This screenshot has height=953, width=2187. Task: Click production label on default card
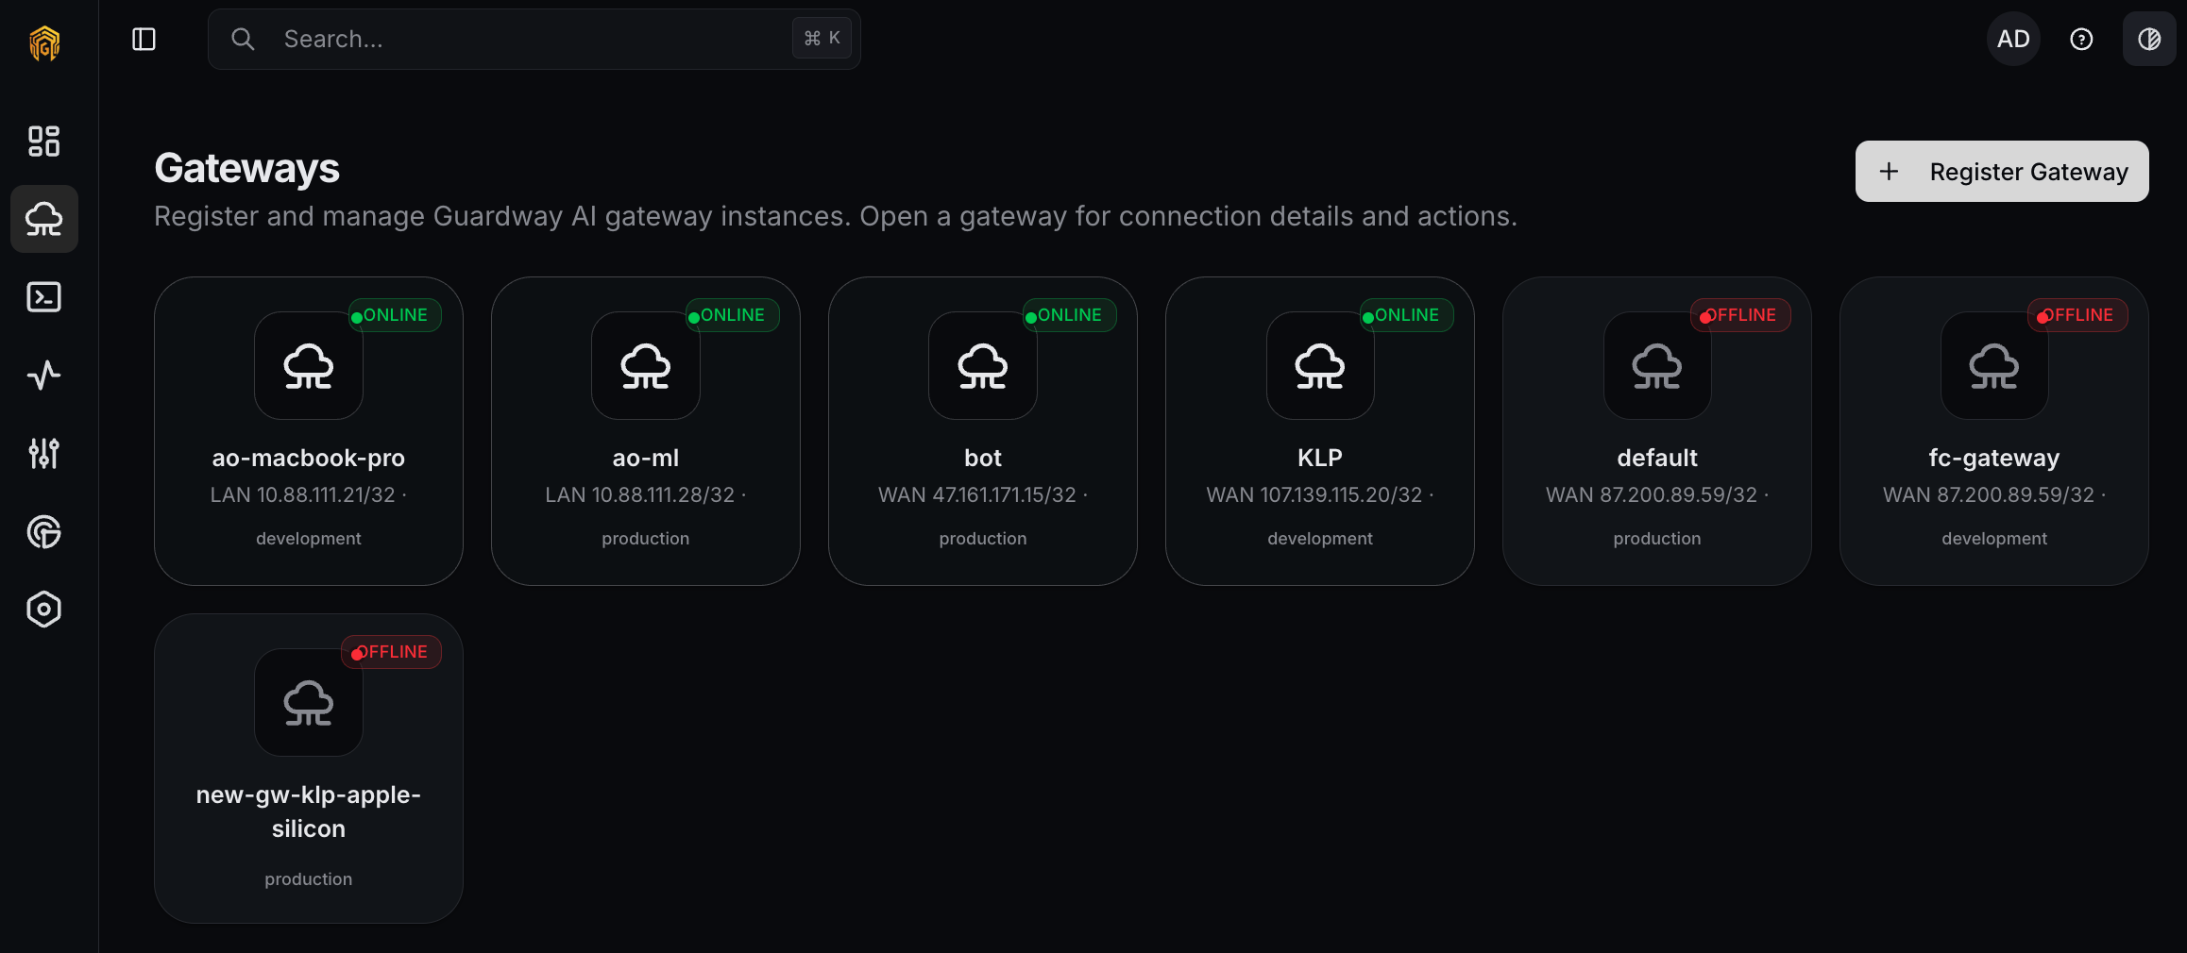[x=1657, y=539]
